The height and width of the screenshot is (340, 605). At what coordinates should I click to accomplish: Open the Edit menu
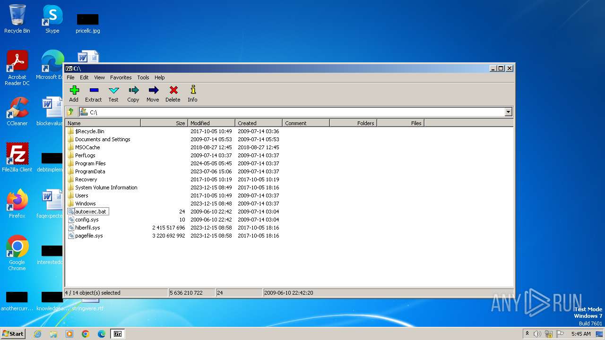point(84,77)
